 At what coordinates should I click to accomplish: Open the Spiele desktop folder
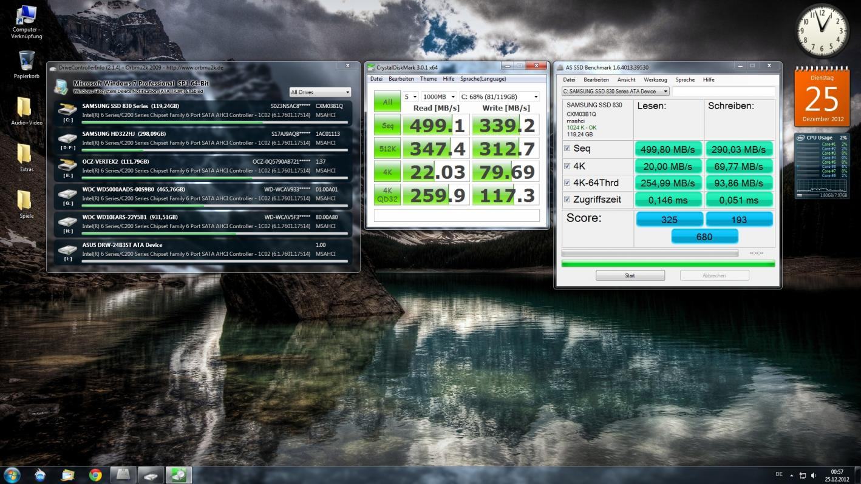point(26,204)
